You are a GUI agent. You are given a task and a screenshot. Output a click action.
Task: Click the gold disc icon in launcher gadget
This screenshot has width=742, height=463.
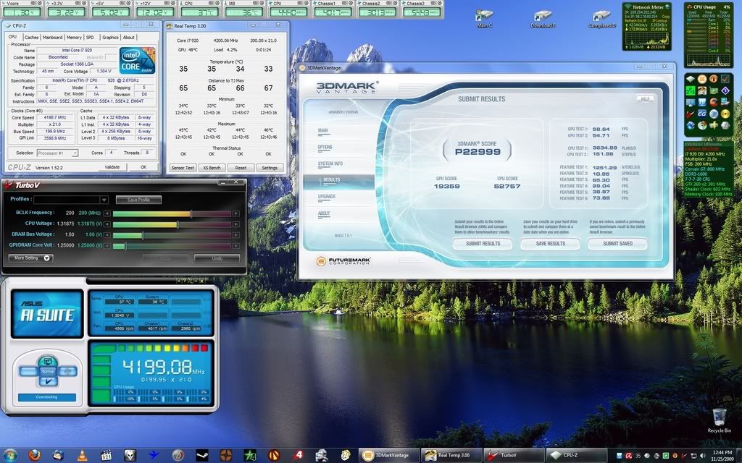pyautogui.click(x=725, y=114)
